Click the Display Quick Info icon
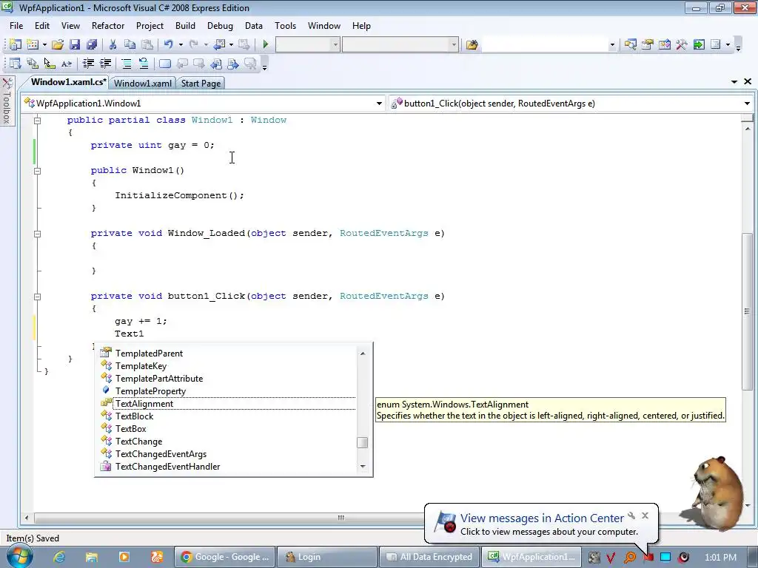The image size is (758, 568). (50, 64)
